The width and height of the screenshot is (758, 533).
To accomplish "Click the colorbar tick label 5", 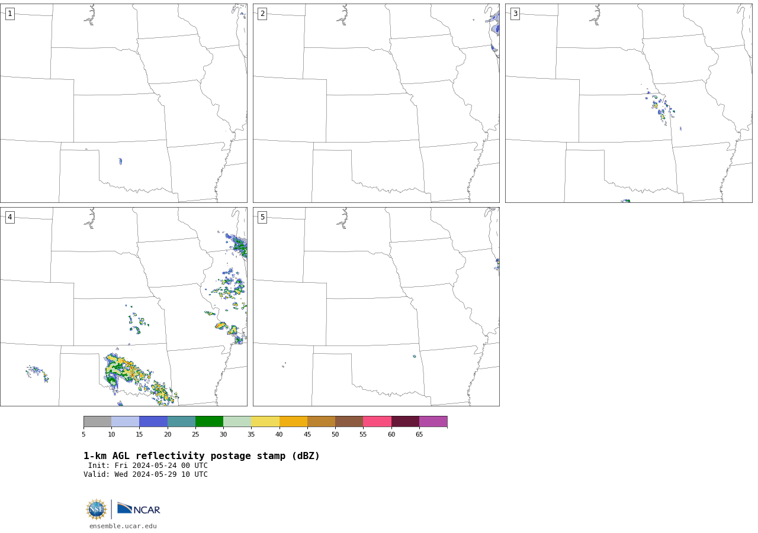I will [x=83, y=435].
